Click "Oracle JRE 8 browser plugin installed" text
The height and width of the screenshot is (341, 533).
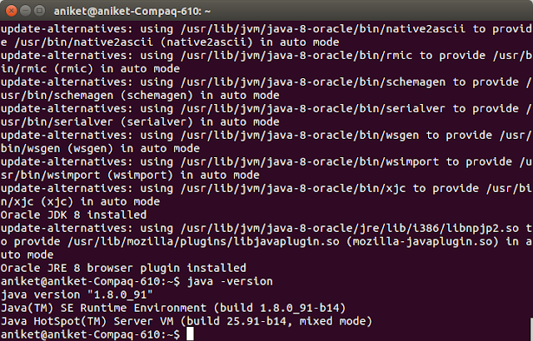coord(123,268)
